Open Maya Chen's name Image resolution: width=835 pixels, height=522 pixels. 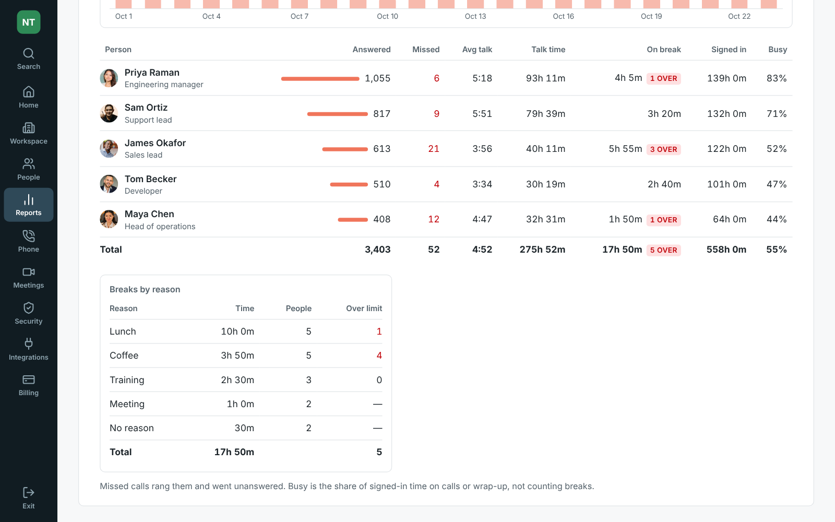(x=149, y=214)
